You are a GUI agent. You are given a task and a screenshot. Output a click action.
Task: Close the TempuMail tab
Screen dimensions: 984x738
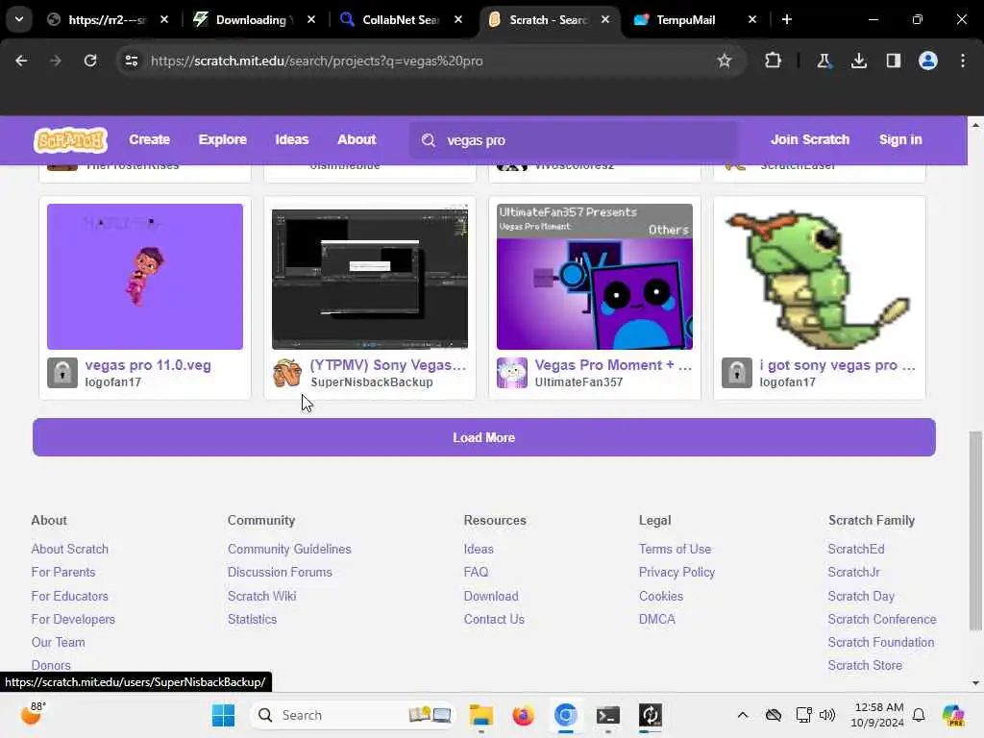click(752, 20)
